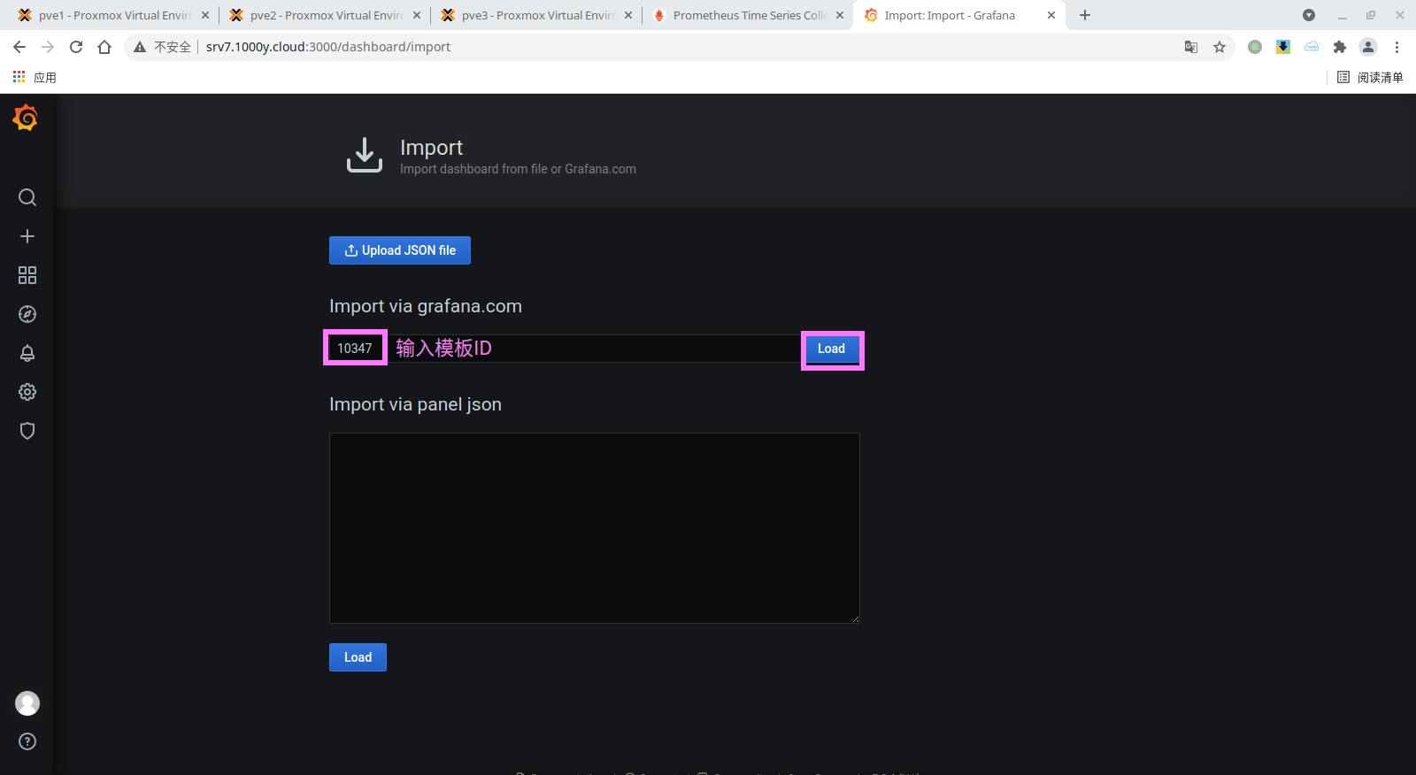Open the Server Admin shield icon
The width and height of the screenshot is (1416, 775).
pyautogui.click(x=27, y=431)
